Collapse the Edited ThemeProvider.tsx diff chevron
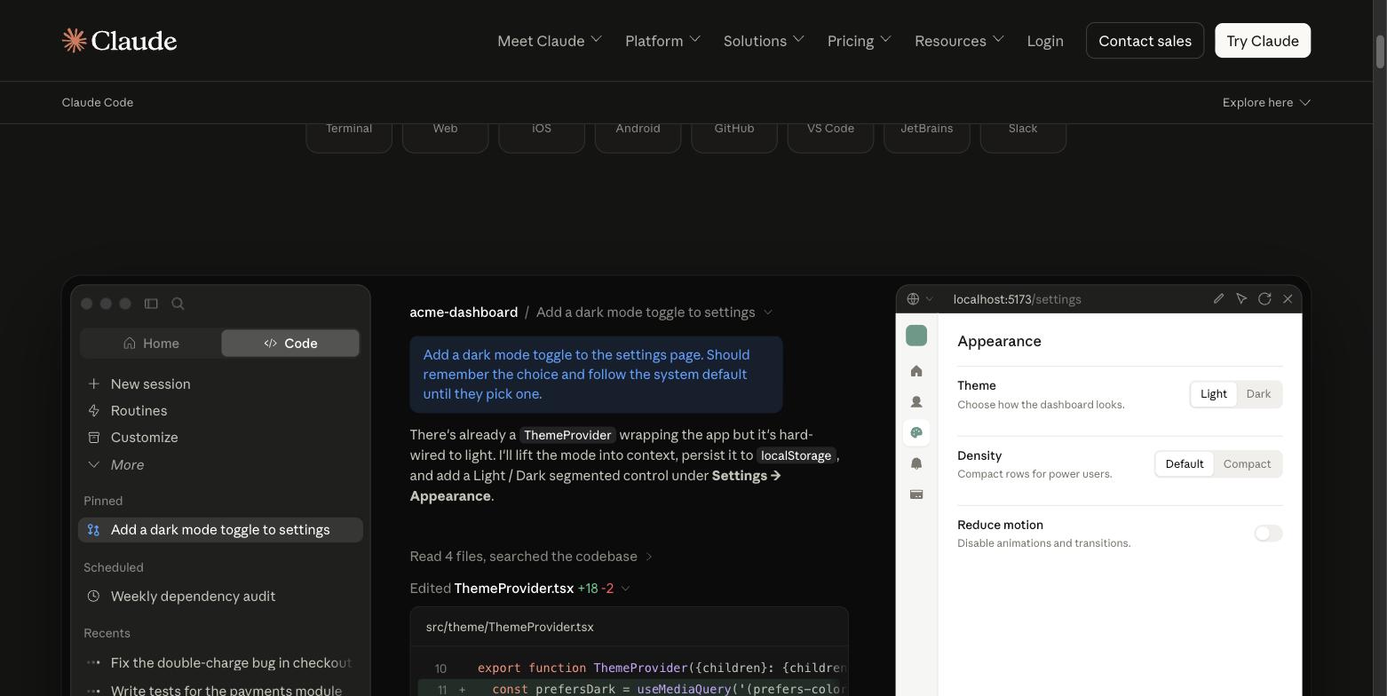The width and height of the screenshot is (1387, 696). coord(625,589)
